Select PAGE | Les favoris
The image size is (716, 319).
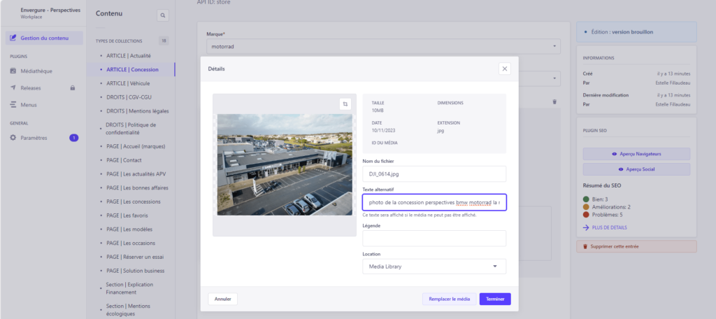127,215
